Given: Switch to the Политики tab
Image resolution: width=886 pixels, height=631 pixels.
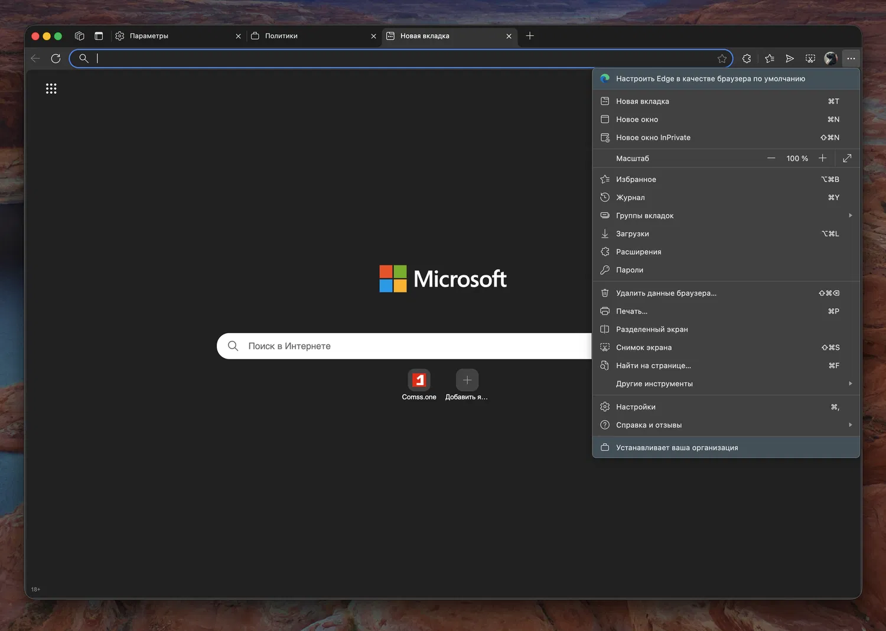Looking at the screenshot, I should click(x=314, y=36).
